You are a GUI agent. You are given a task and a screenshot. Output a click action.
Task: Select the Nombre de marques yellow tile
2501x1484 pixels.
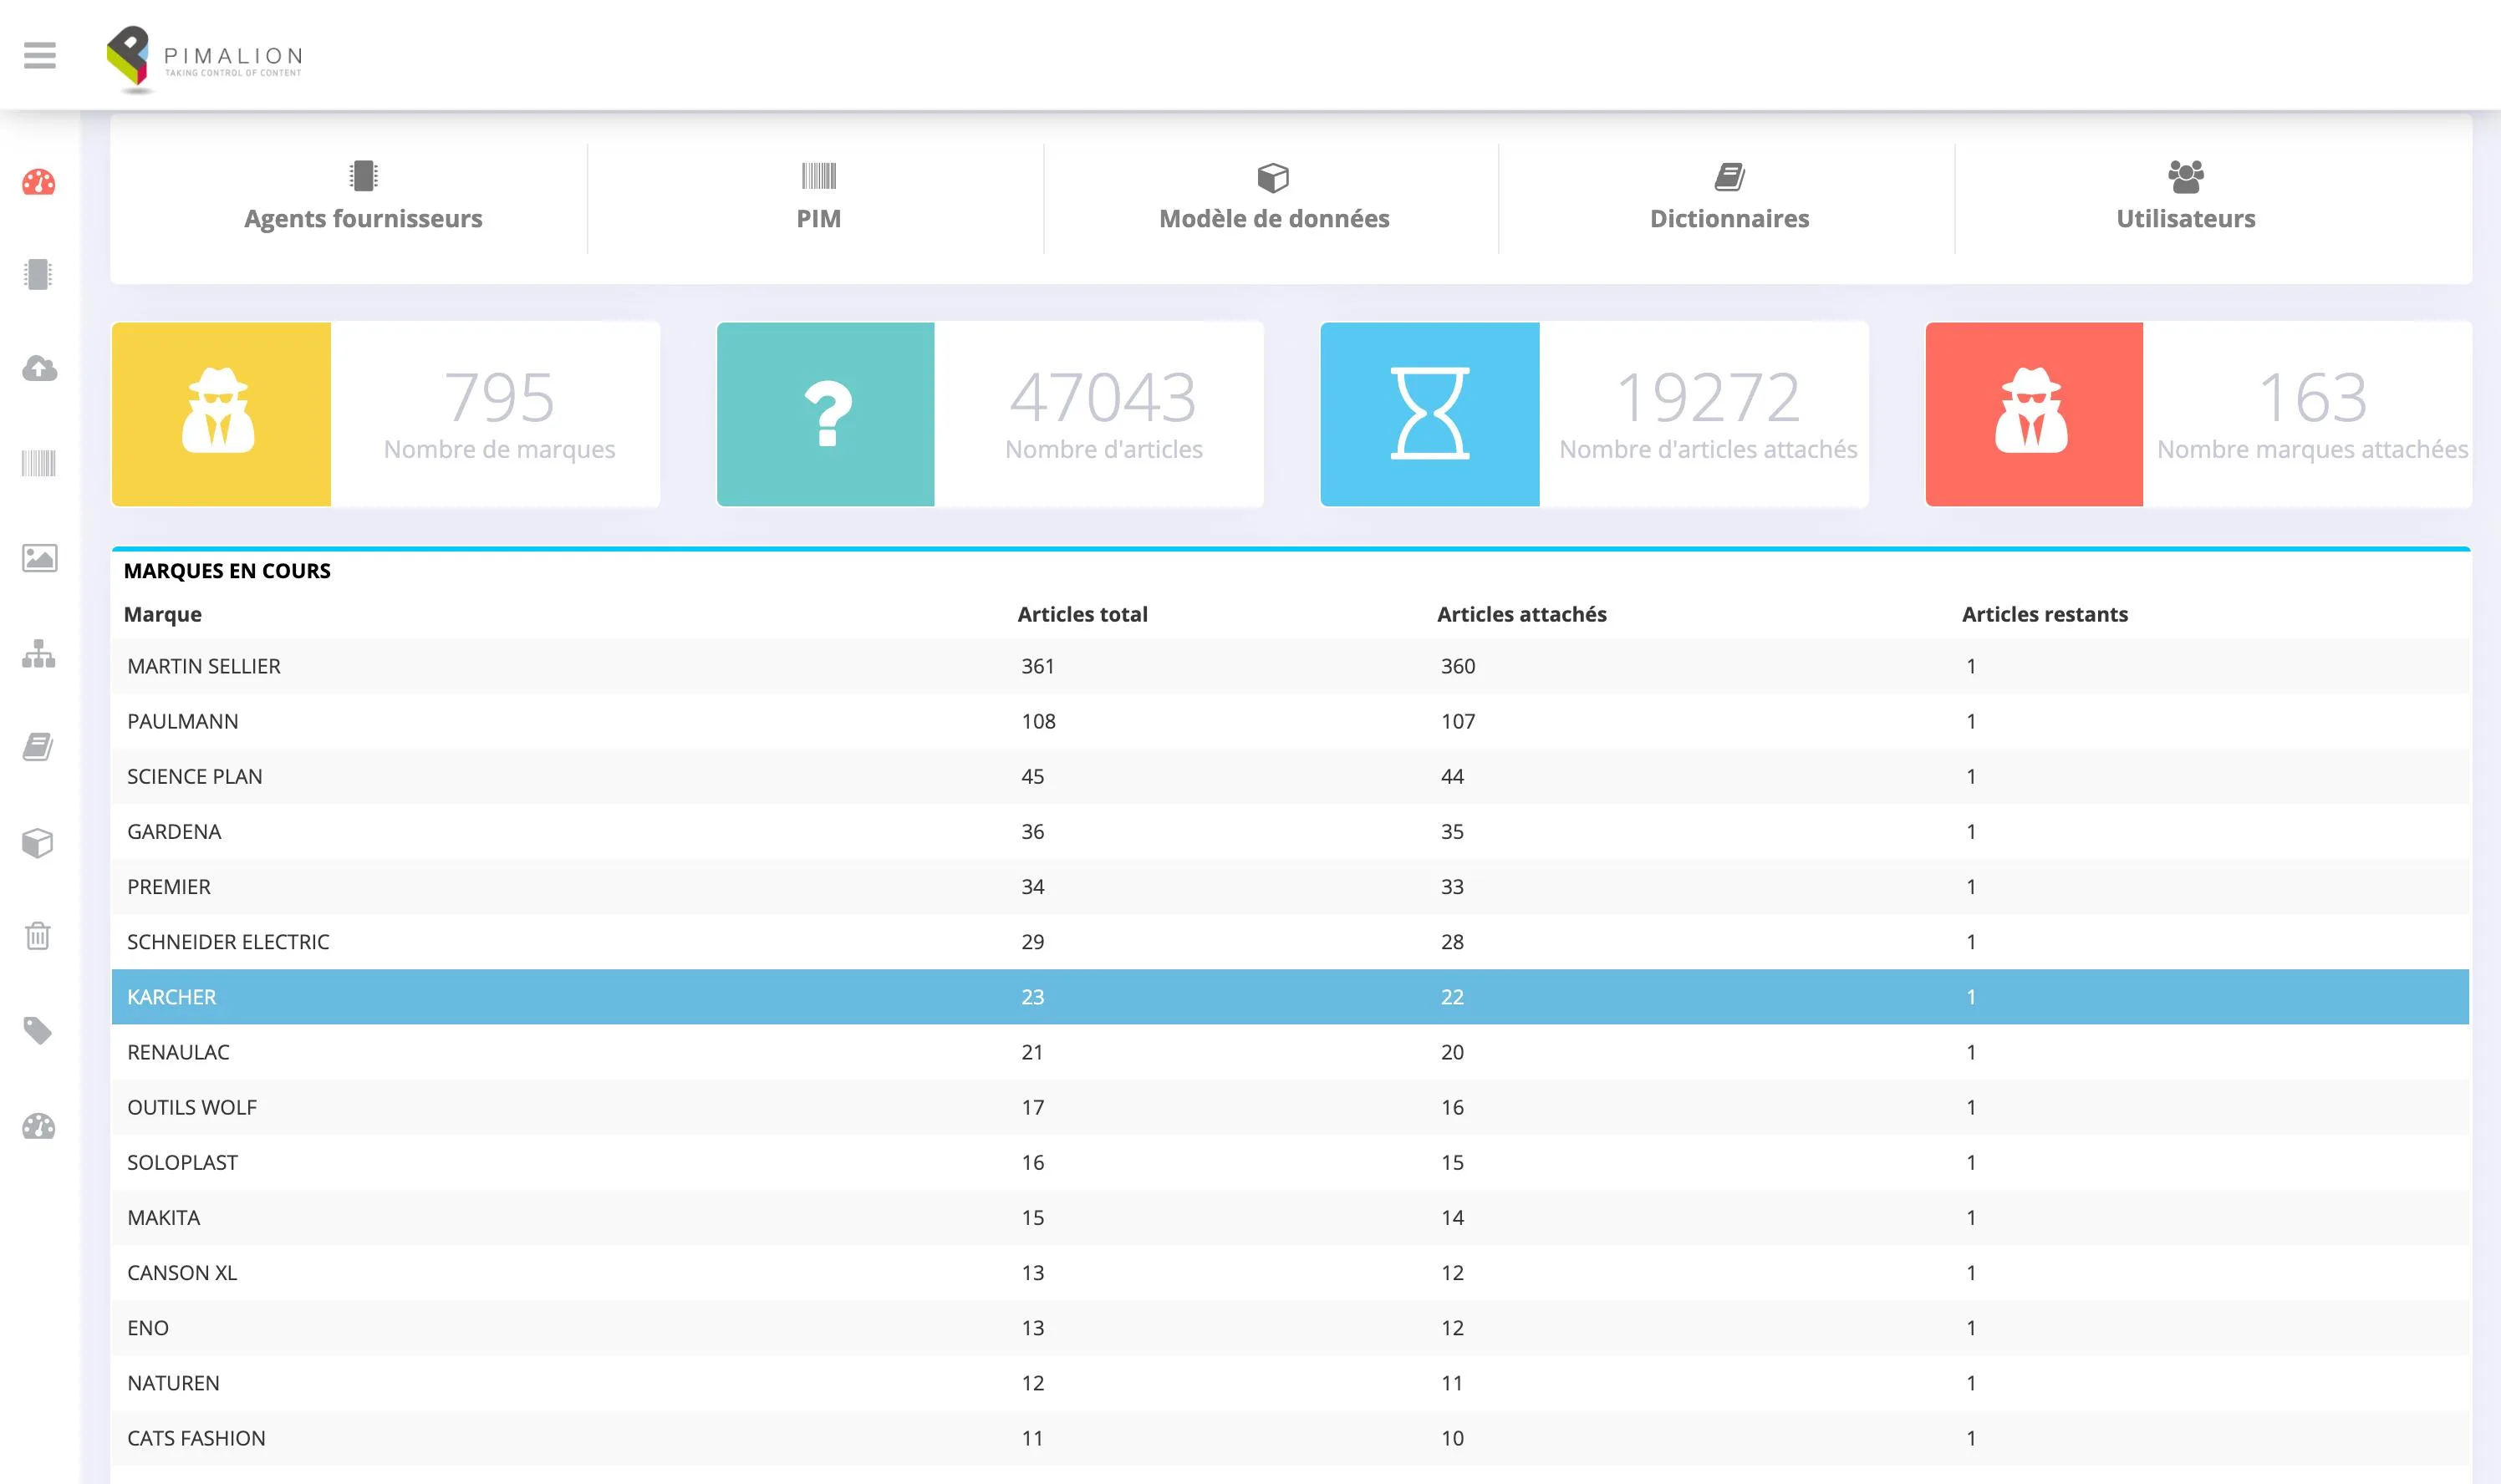pyautogui.click(x=385, y=414)
